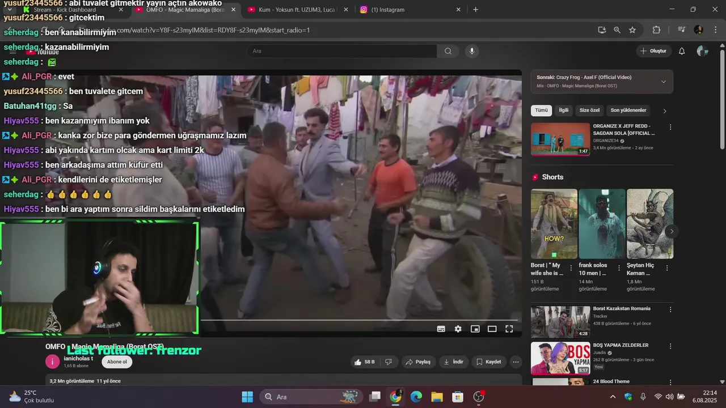Image resolution: width=726 pixels, height=408 pixels.
Task: Focus the YouTube Ara search field
Action: click(x=342, y=51)
